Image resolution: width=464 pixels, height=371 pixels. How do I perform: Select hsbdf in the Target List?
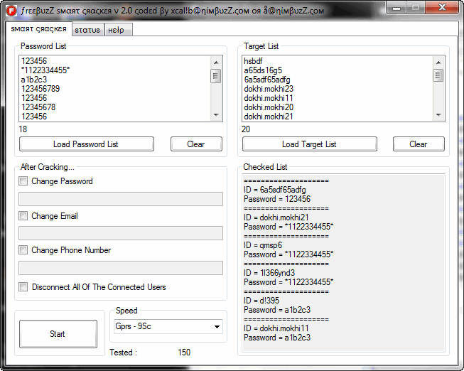tap(253, 61)
